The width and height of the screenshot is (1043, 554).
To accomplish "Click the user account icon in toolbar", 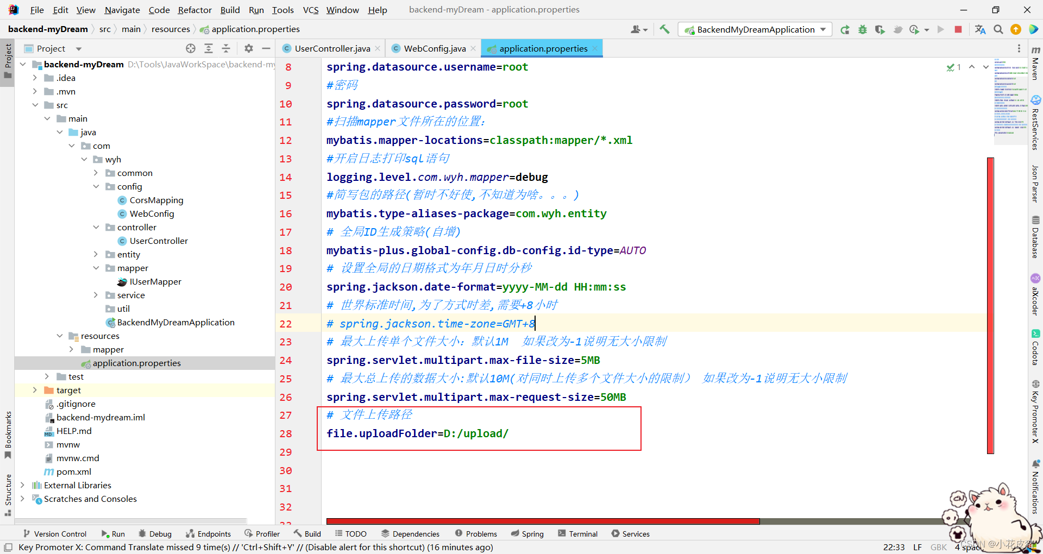I will (x=639, y=29).
